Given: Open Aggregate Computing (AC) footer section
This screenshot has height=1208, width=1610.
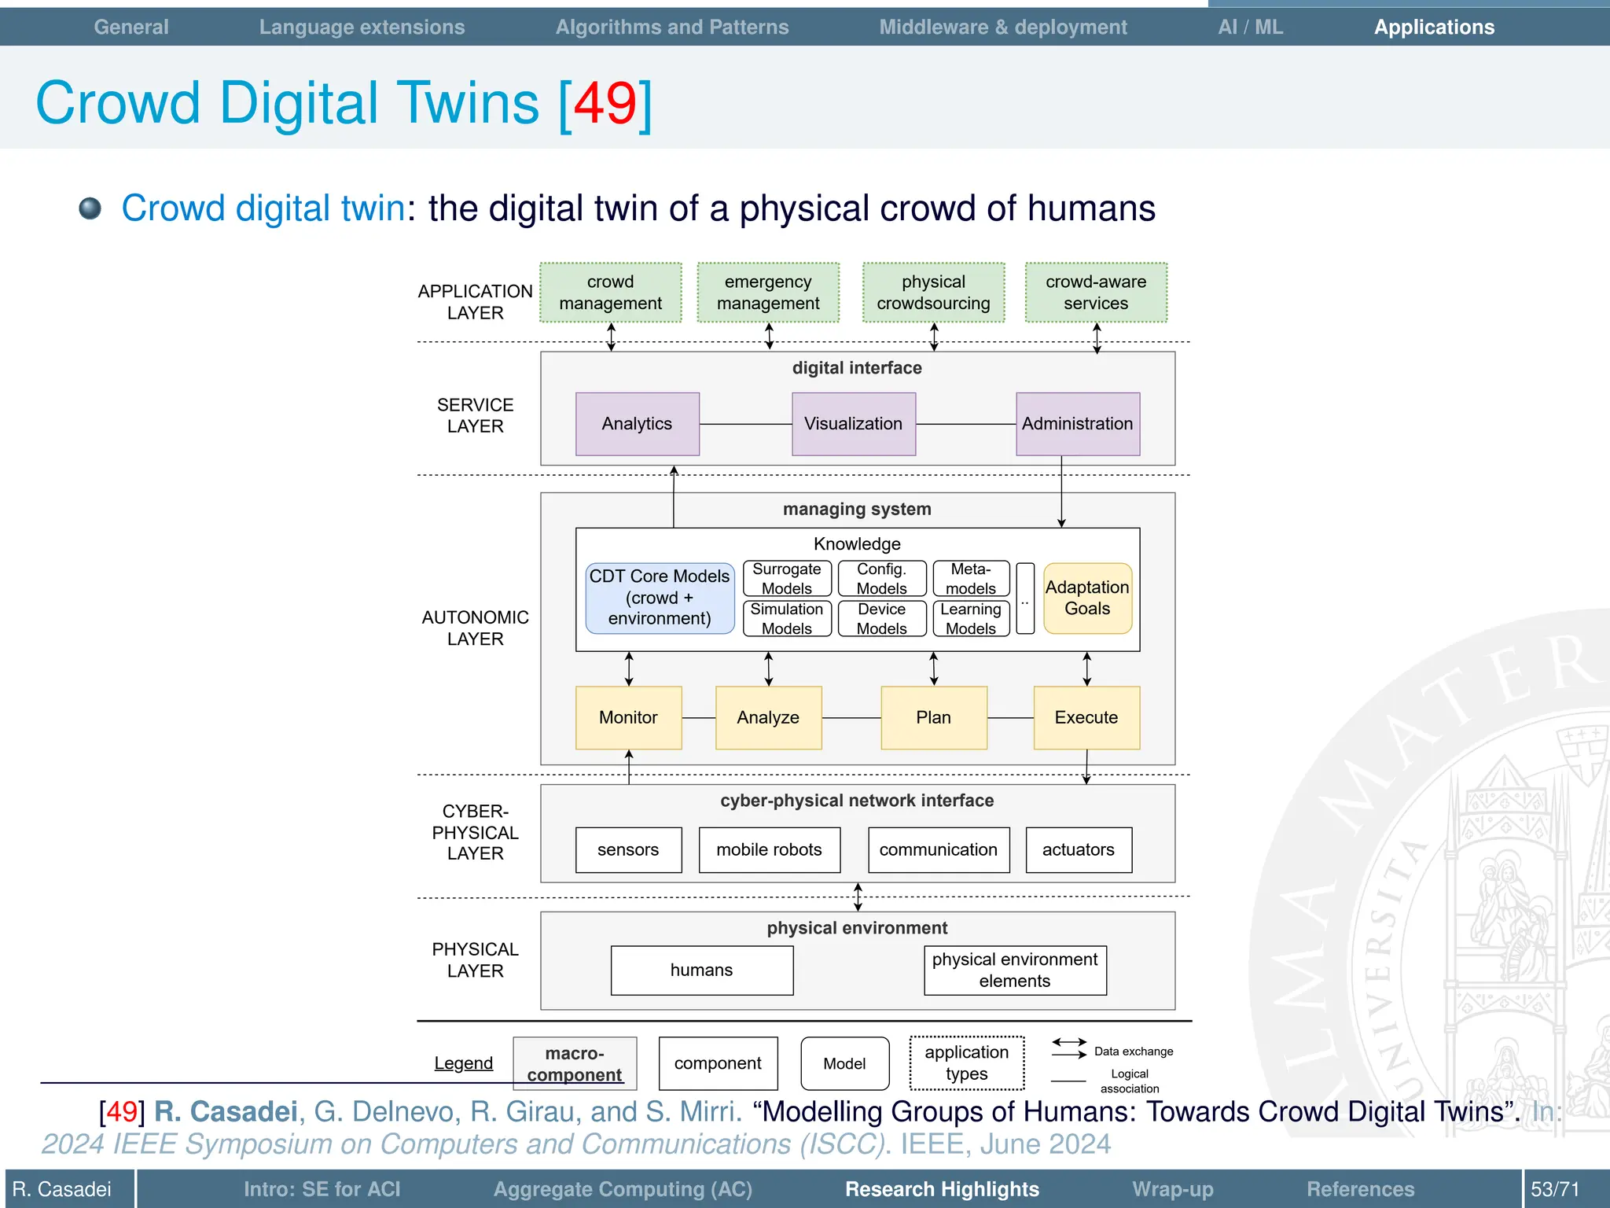Looking at the screenshot, I should [623, 1189].
